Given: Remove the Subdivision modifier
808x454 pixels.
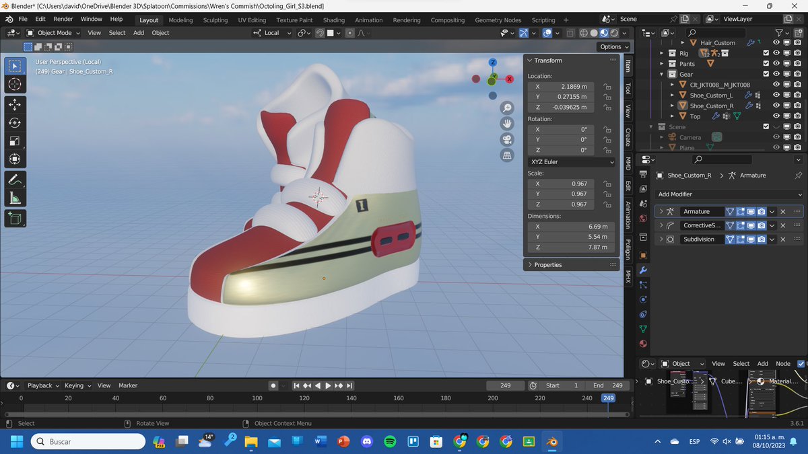Looking at the screenshot, I should coord(783,239).
